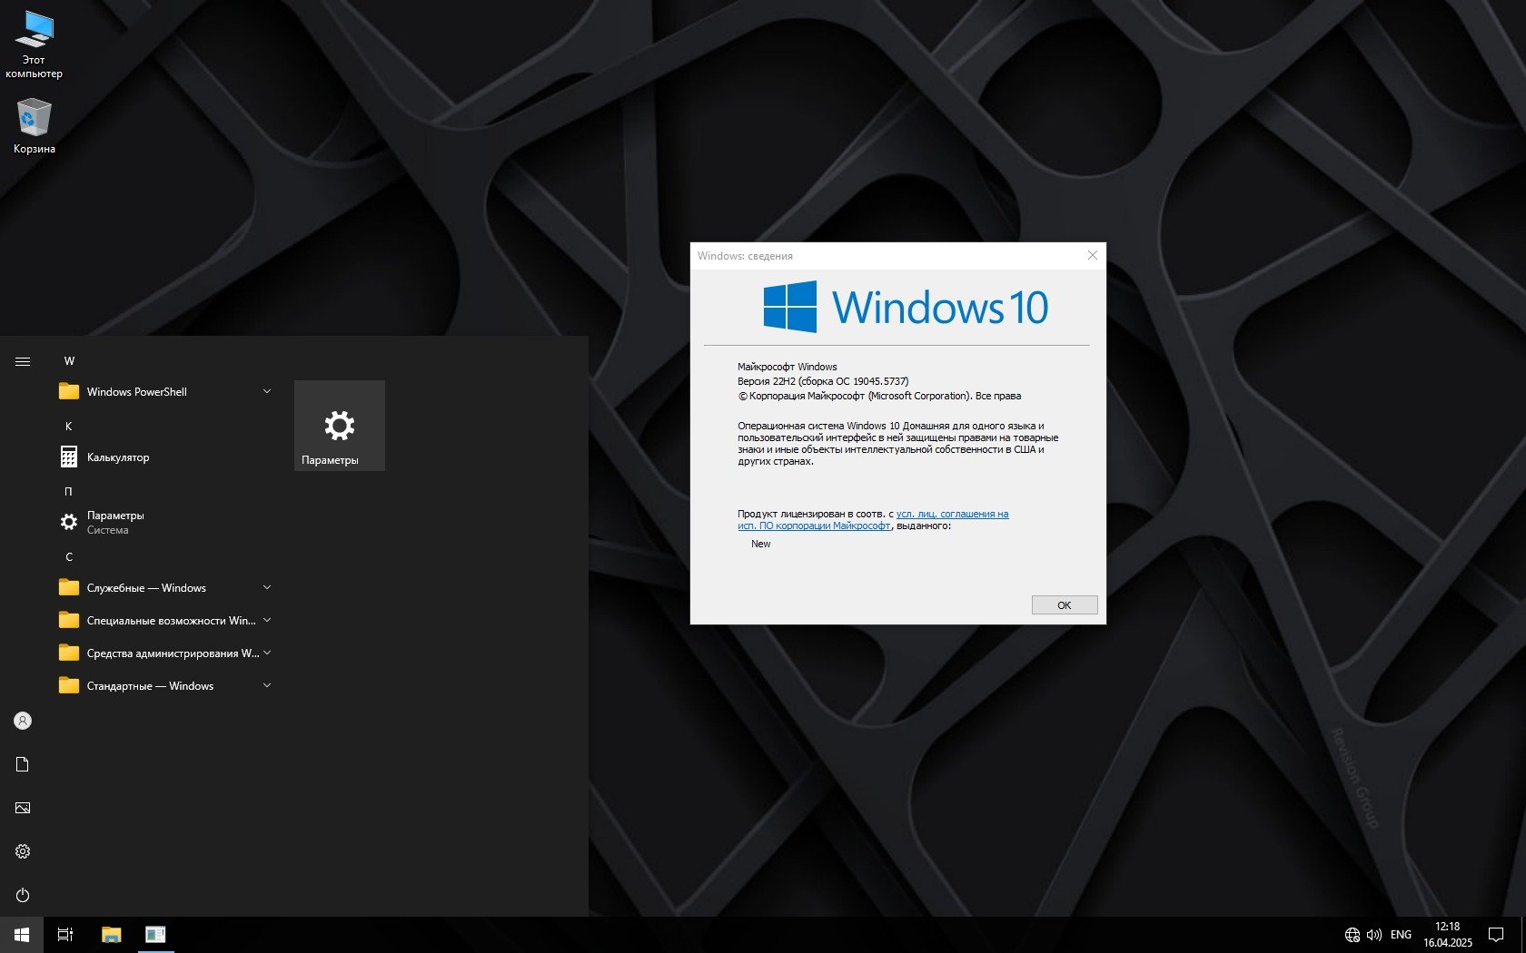Toggle the Start hamburger menu button

point(23,361)
